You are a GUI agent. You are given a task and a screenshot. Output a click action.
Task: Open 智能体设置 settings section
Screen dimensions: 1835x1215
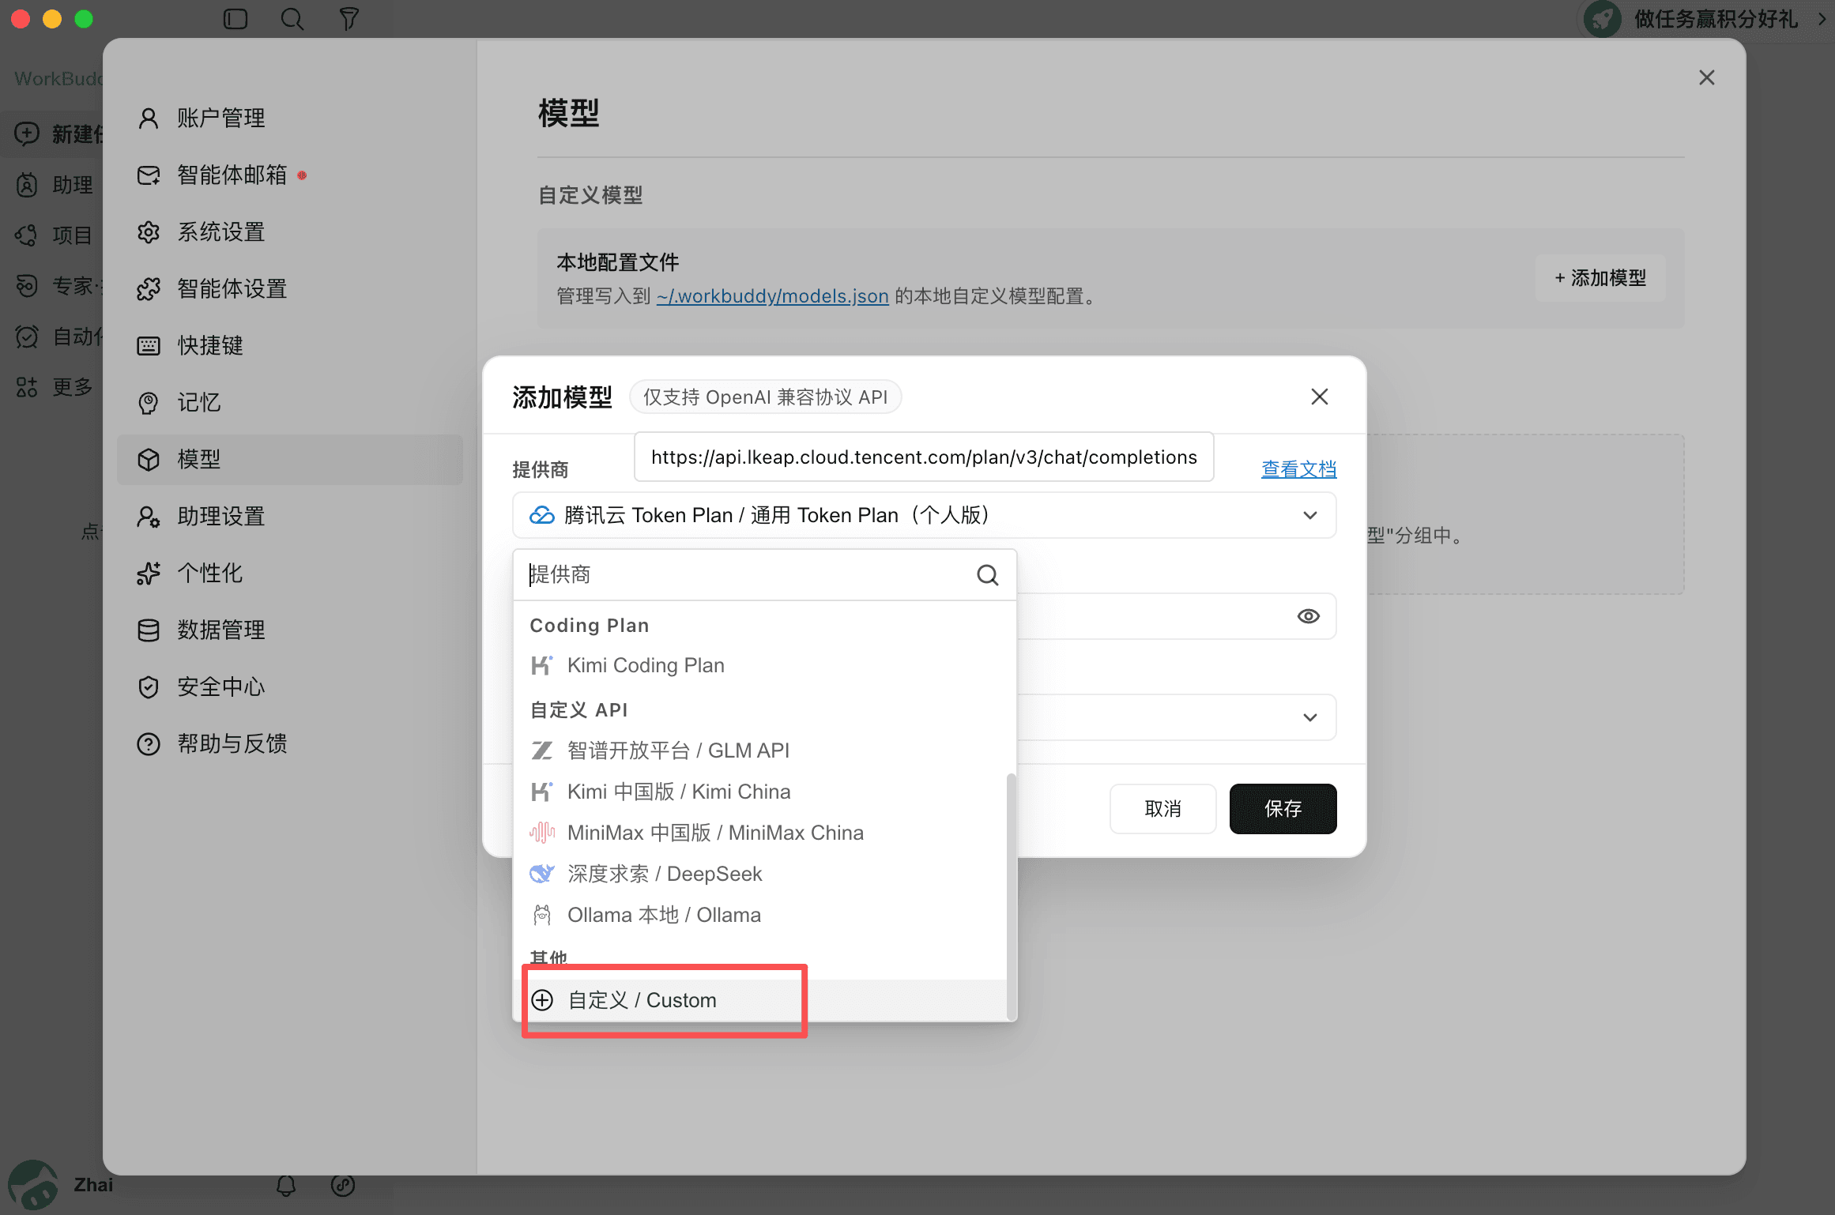coord(289,289)
